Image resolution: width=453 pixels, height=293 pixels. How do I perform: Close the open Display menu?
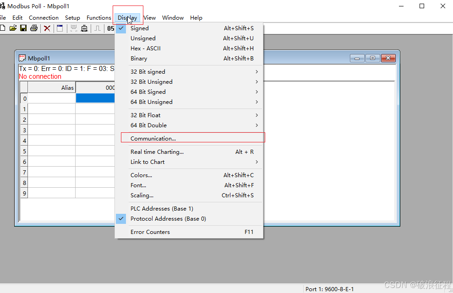coord(127,17)
